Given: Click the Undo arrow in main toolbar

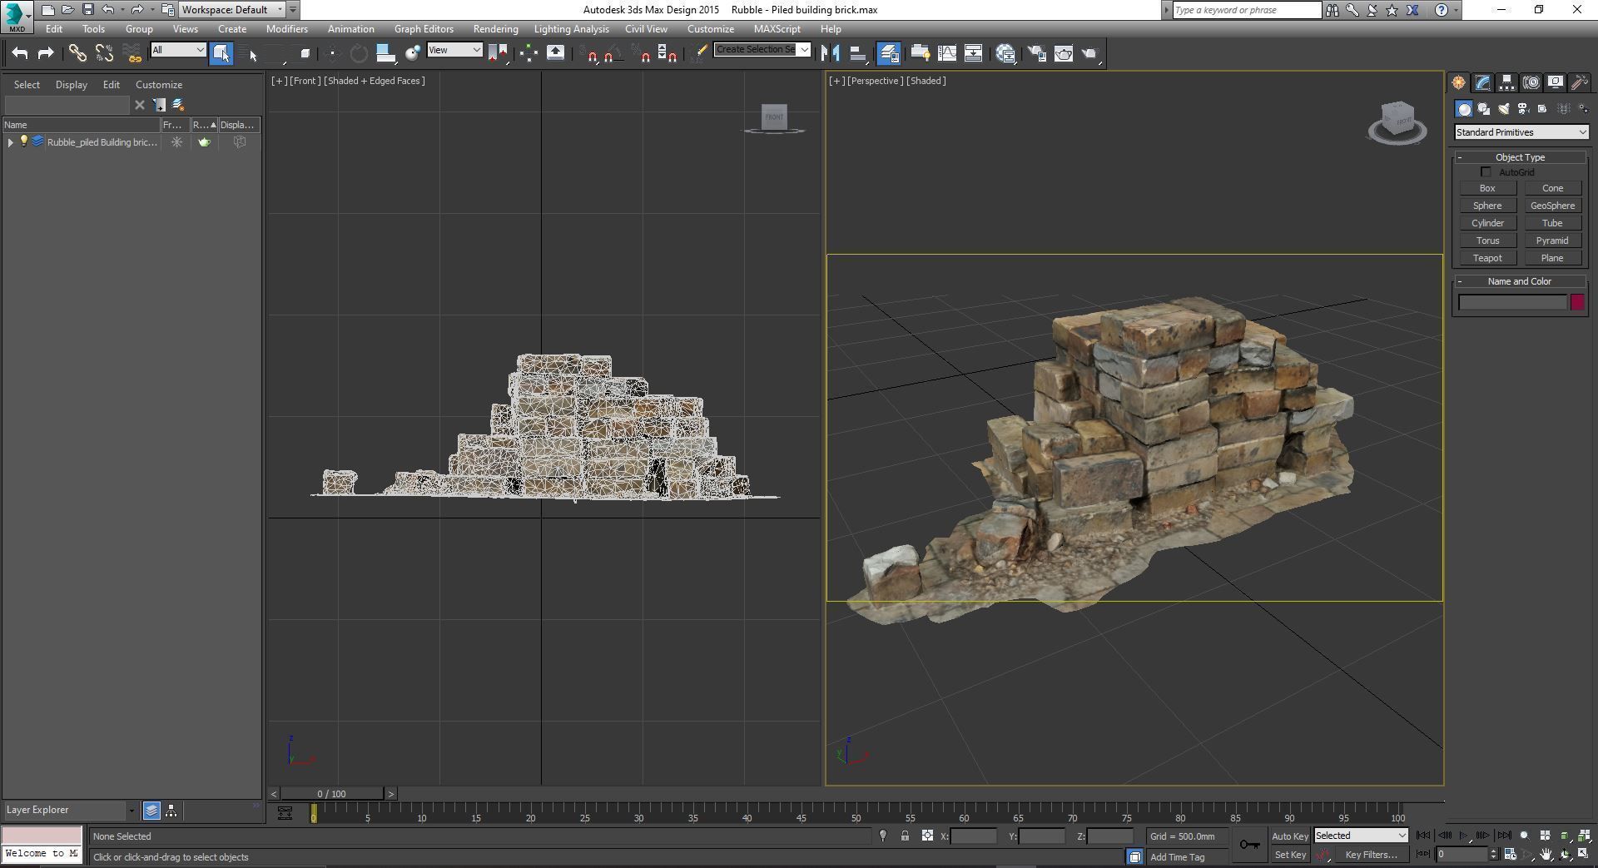Looking at the screenshot, I should 20,53.
